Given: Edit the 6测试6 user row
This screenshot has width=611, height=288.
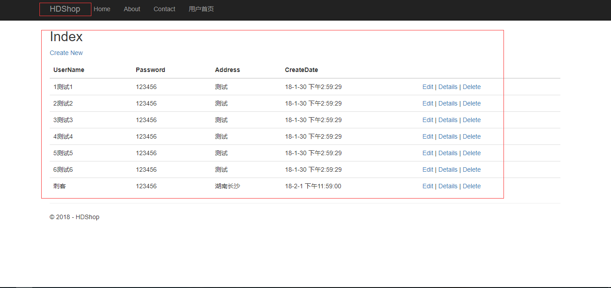Looking at the screenshot, I should [428, 169].
